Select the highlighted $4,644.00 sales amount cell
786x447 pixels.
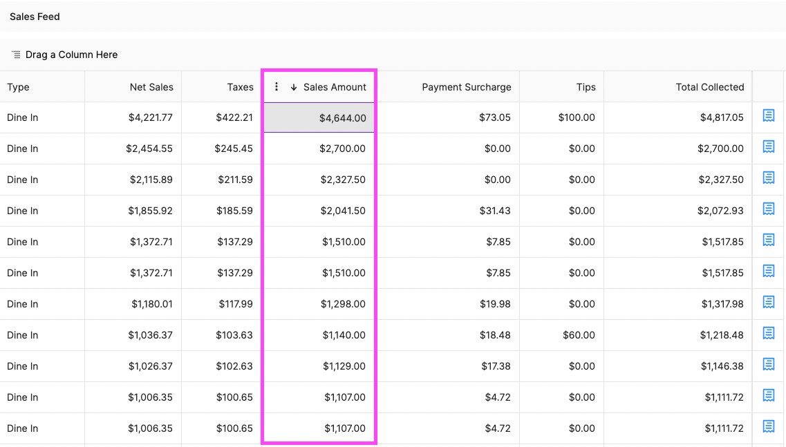(x=319, y=118)
